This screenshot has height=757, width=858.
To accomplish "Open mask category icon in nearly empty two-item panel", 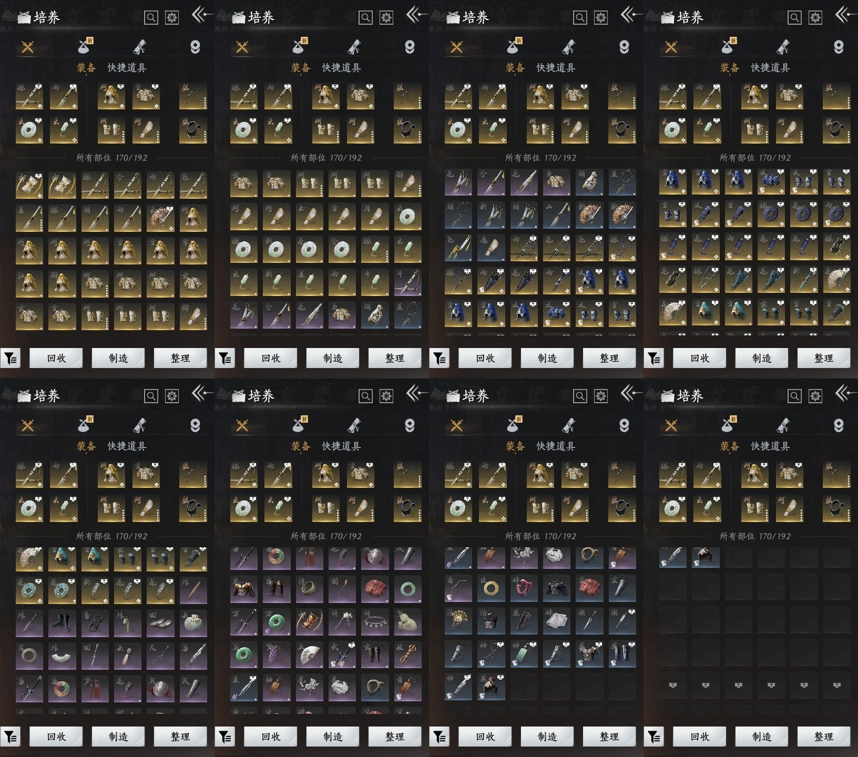I will pos(839,425).
